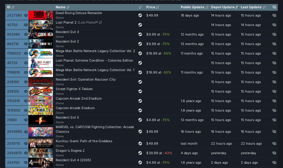The height and width of the screenshot is (168, 283).
Task: Toggle watch eye for app 1755910
Action: 26,101
